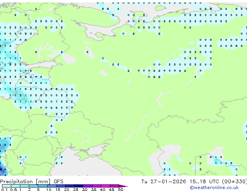247x191 pixels.
Task: Click the legend label "50"
Action: (120, 189)
